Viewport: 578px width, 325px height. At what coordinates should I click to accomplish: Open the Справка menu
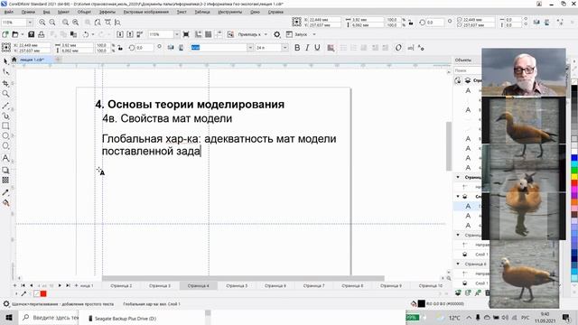275,12
